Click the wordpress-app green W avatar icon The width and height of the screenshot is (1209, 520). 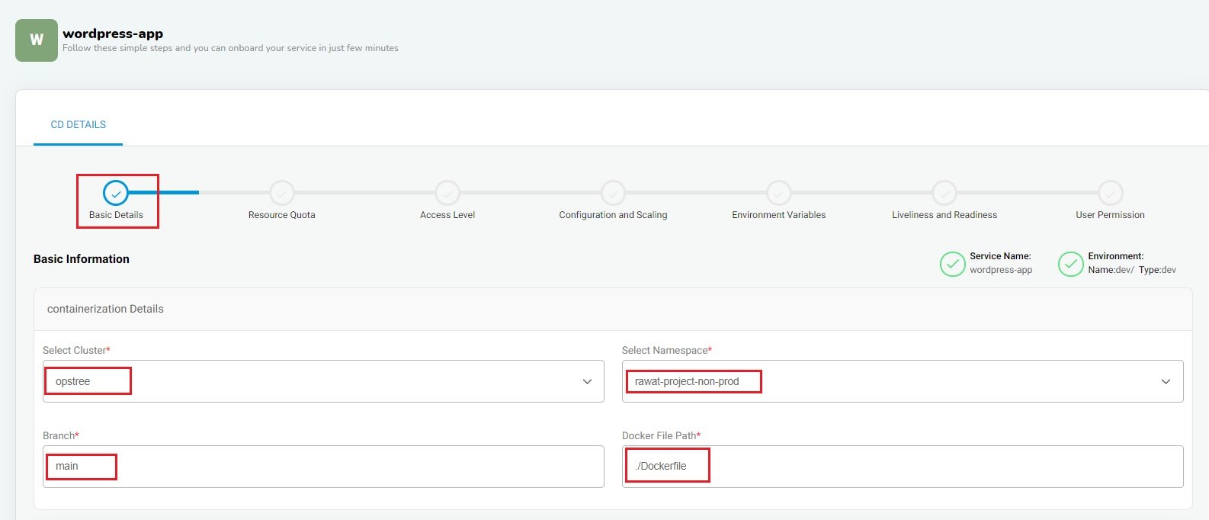click(36, 40)
